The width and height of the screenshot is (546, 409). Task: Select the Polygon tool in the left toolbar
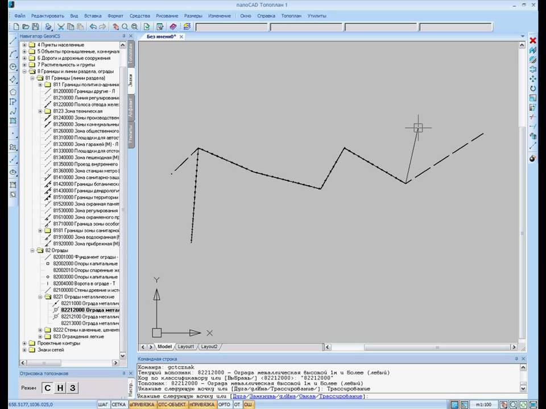click(x=13, y=92)
